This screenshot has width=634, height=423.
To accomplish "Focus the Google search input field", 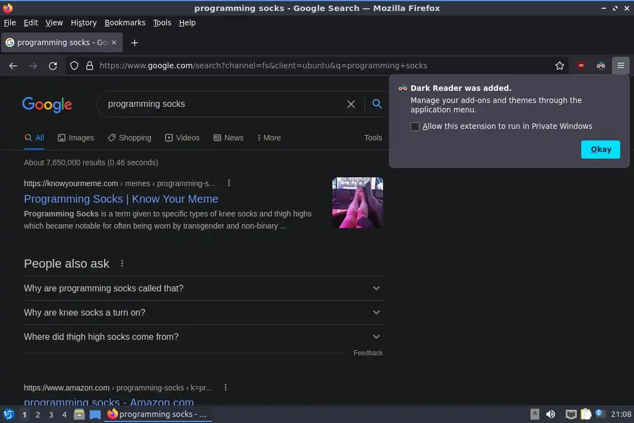I will [222, 104].
